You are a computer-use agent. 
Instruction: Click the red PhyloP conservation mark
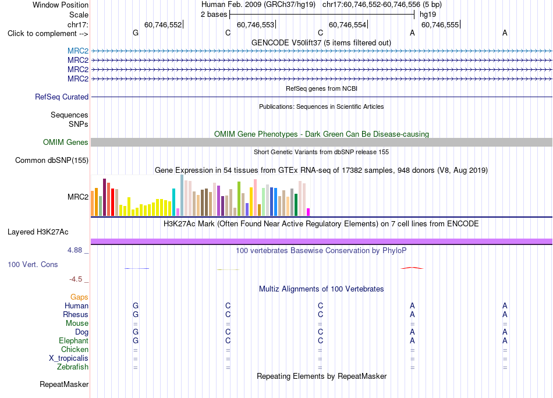412,268
